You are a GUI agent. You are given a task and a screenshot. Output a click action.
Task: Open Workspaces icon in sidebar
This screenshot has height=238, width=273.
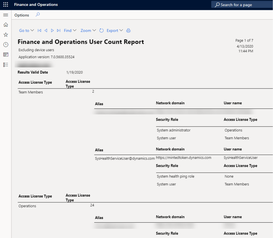click(5, 55)
